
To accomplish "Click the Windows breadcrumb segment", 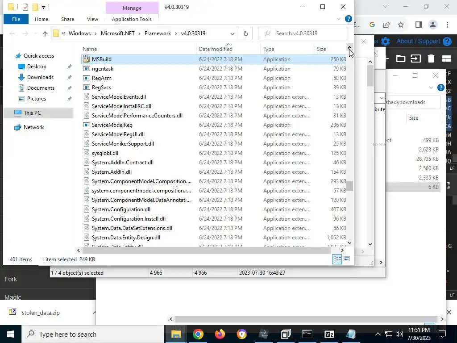I will tap(79, 33).
